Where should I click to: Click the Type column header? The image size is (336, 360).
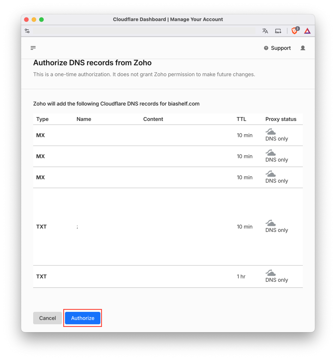[x=42, y=119]
